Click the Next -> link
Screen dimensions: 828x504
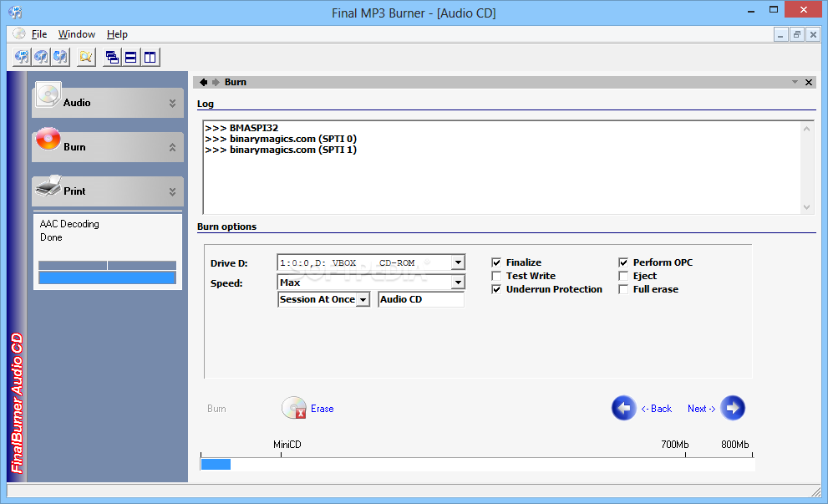pyautogui.click(x=701, y=409)
